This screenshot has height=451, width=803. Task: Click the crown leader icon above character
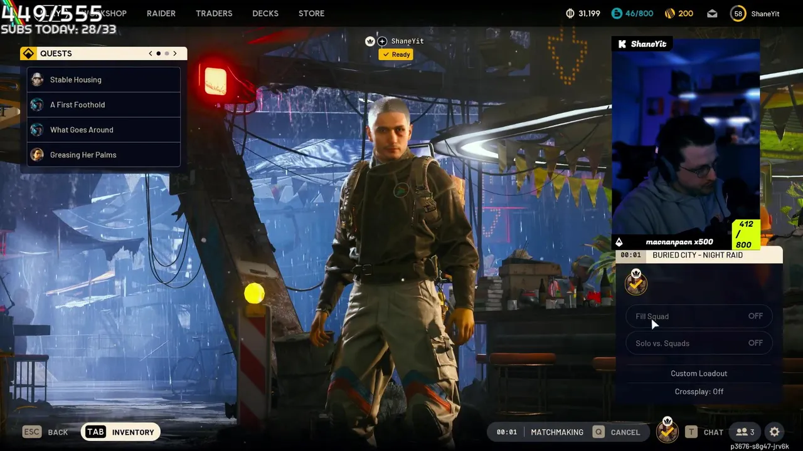pyautogui.click(x=370, y=41)
